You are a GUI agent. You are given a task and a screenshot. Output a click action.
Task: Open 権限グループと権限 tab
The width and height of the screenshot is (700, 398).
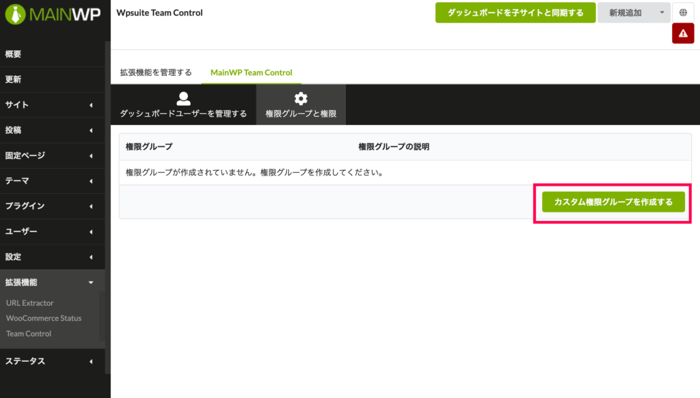pos(301,104)
